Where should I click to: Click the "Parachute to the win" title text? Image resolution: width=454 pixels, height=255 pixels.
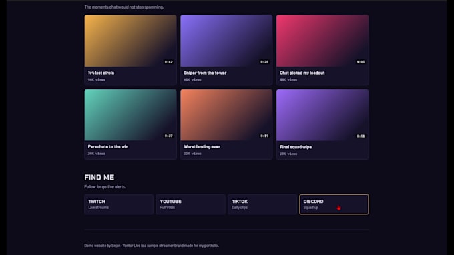point(108,146)
